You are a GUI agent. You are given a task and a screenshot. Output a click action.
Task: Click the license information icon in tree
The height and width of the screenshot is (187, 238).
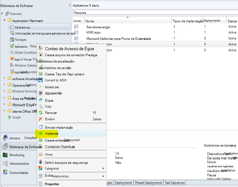pos(12,33)
